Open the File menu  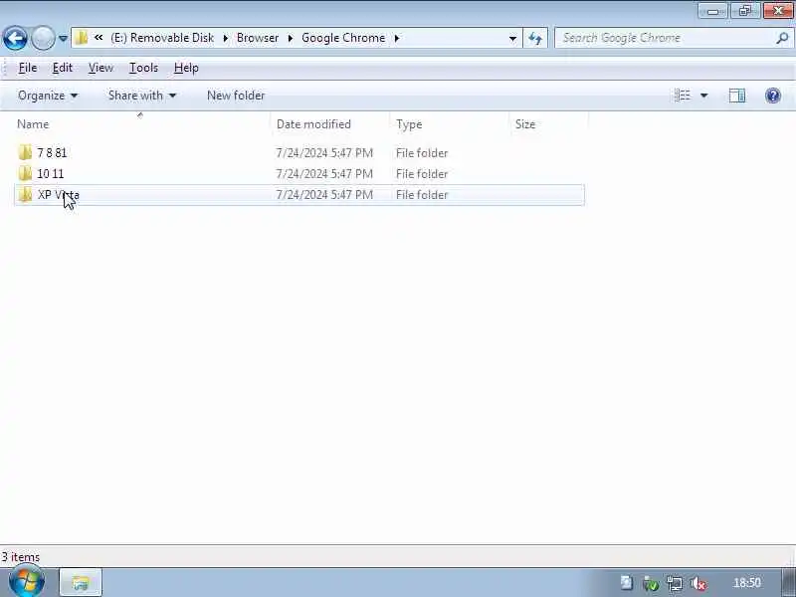tap(28, 68)
